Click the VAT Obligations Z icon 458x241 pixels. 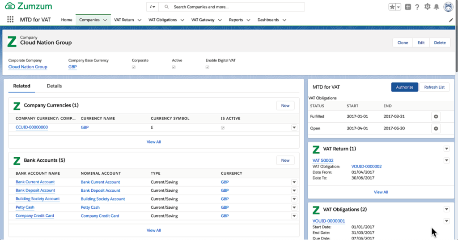tap(316, 210)
